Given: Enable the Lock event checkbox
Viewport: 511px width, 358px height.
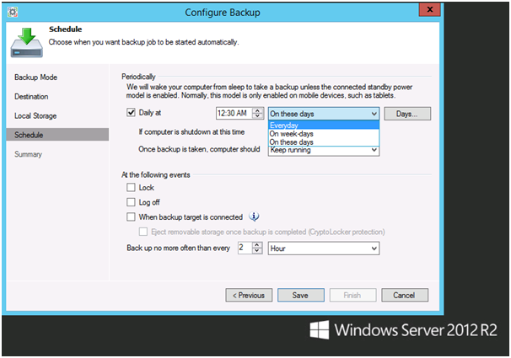Looking at the screenshot, I should 131,188.
